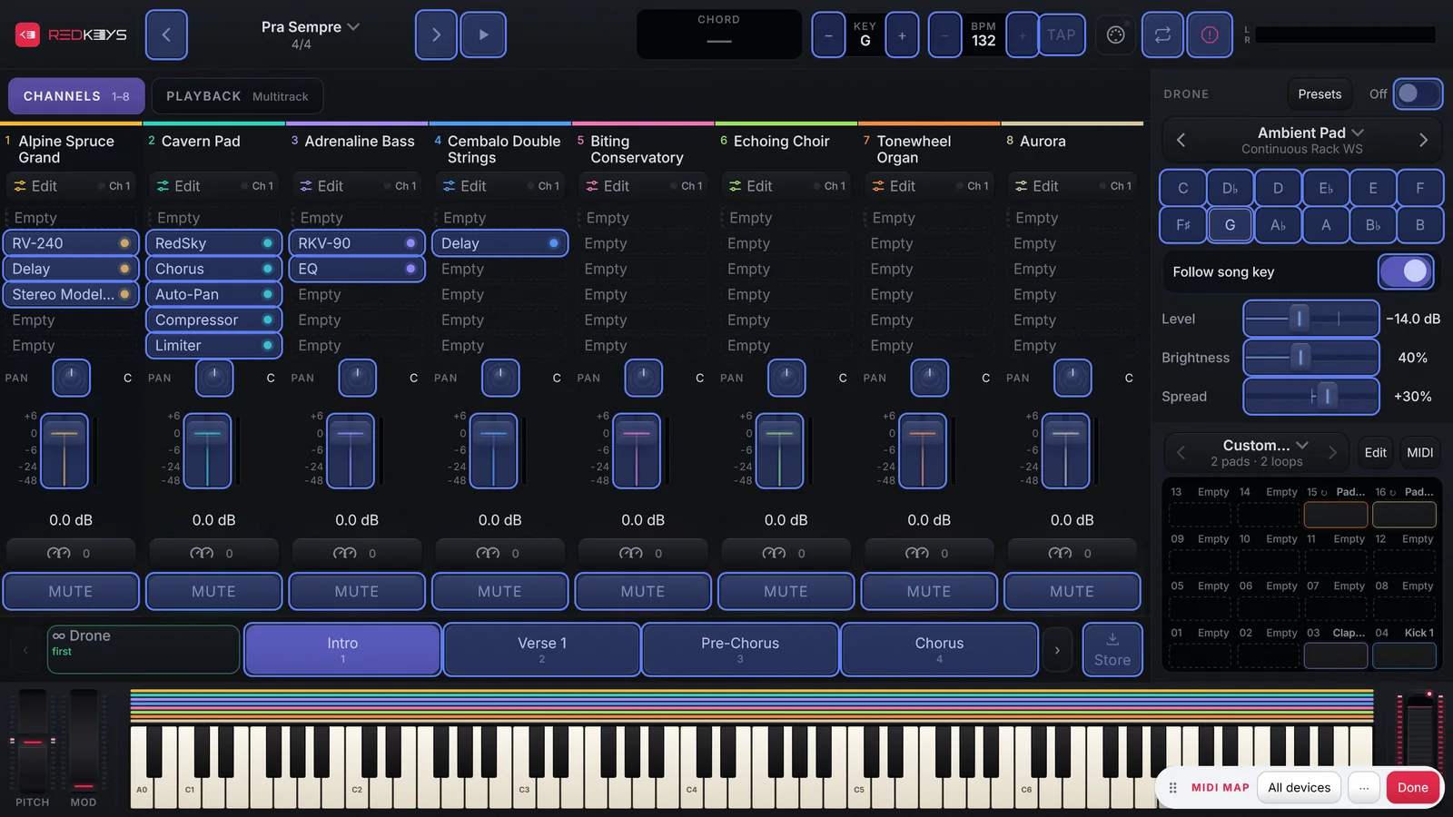Open All devices MIDI selector
Viewport: 1453px width, 817px height.
tap(1299, 787)
